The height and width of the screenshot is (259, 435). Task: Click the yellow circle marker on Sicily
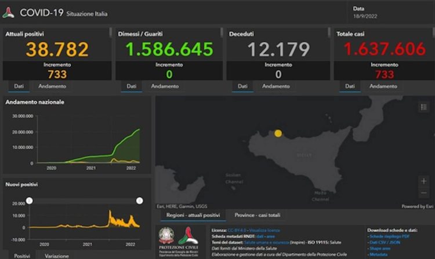tap(278, 133)
